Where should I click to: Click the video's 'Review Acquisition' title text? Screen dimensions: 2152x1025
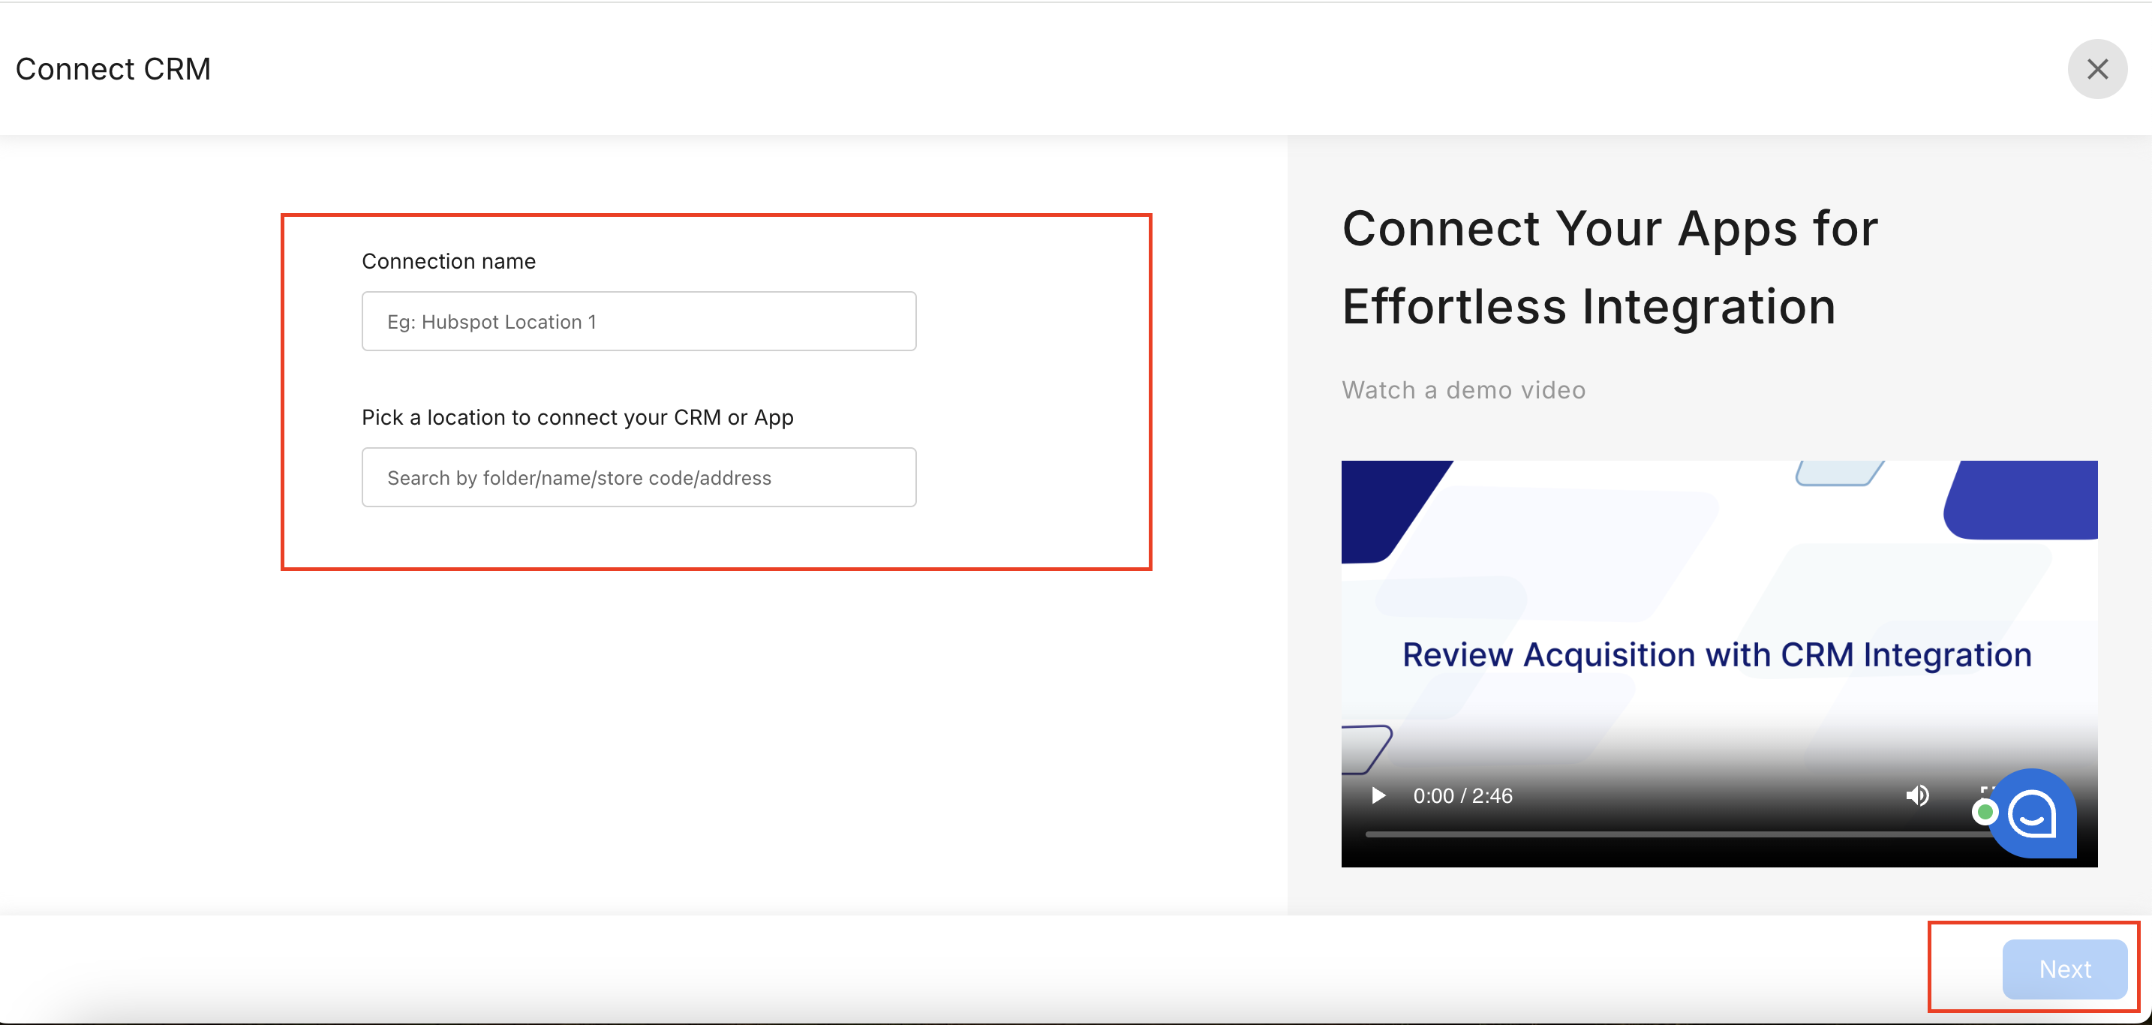1717,655
